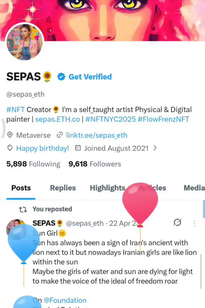Click the #NFT hashtag in bio
205x308 pixels.
[x=16, y=109]
